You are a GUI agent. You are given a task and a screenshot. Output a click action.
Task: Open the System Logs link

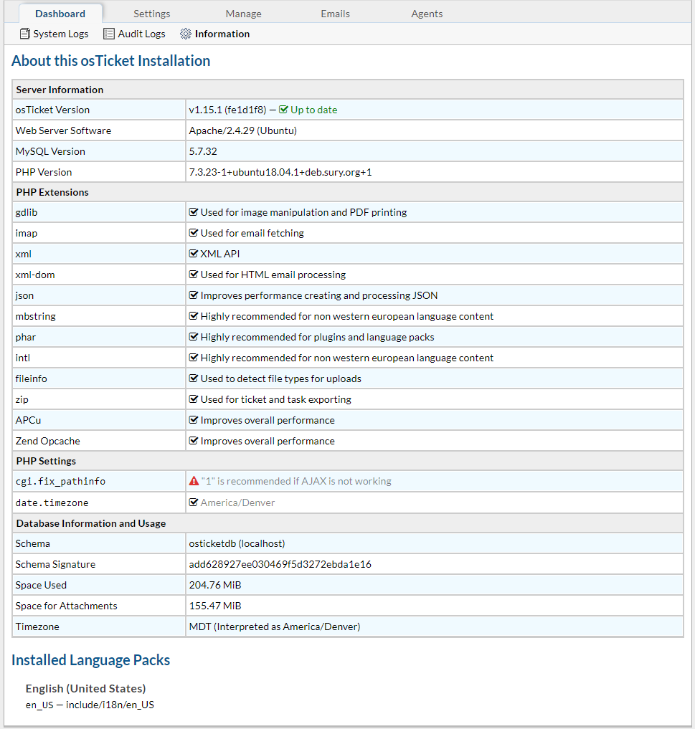click(x=61, y=34)
